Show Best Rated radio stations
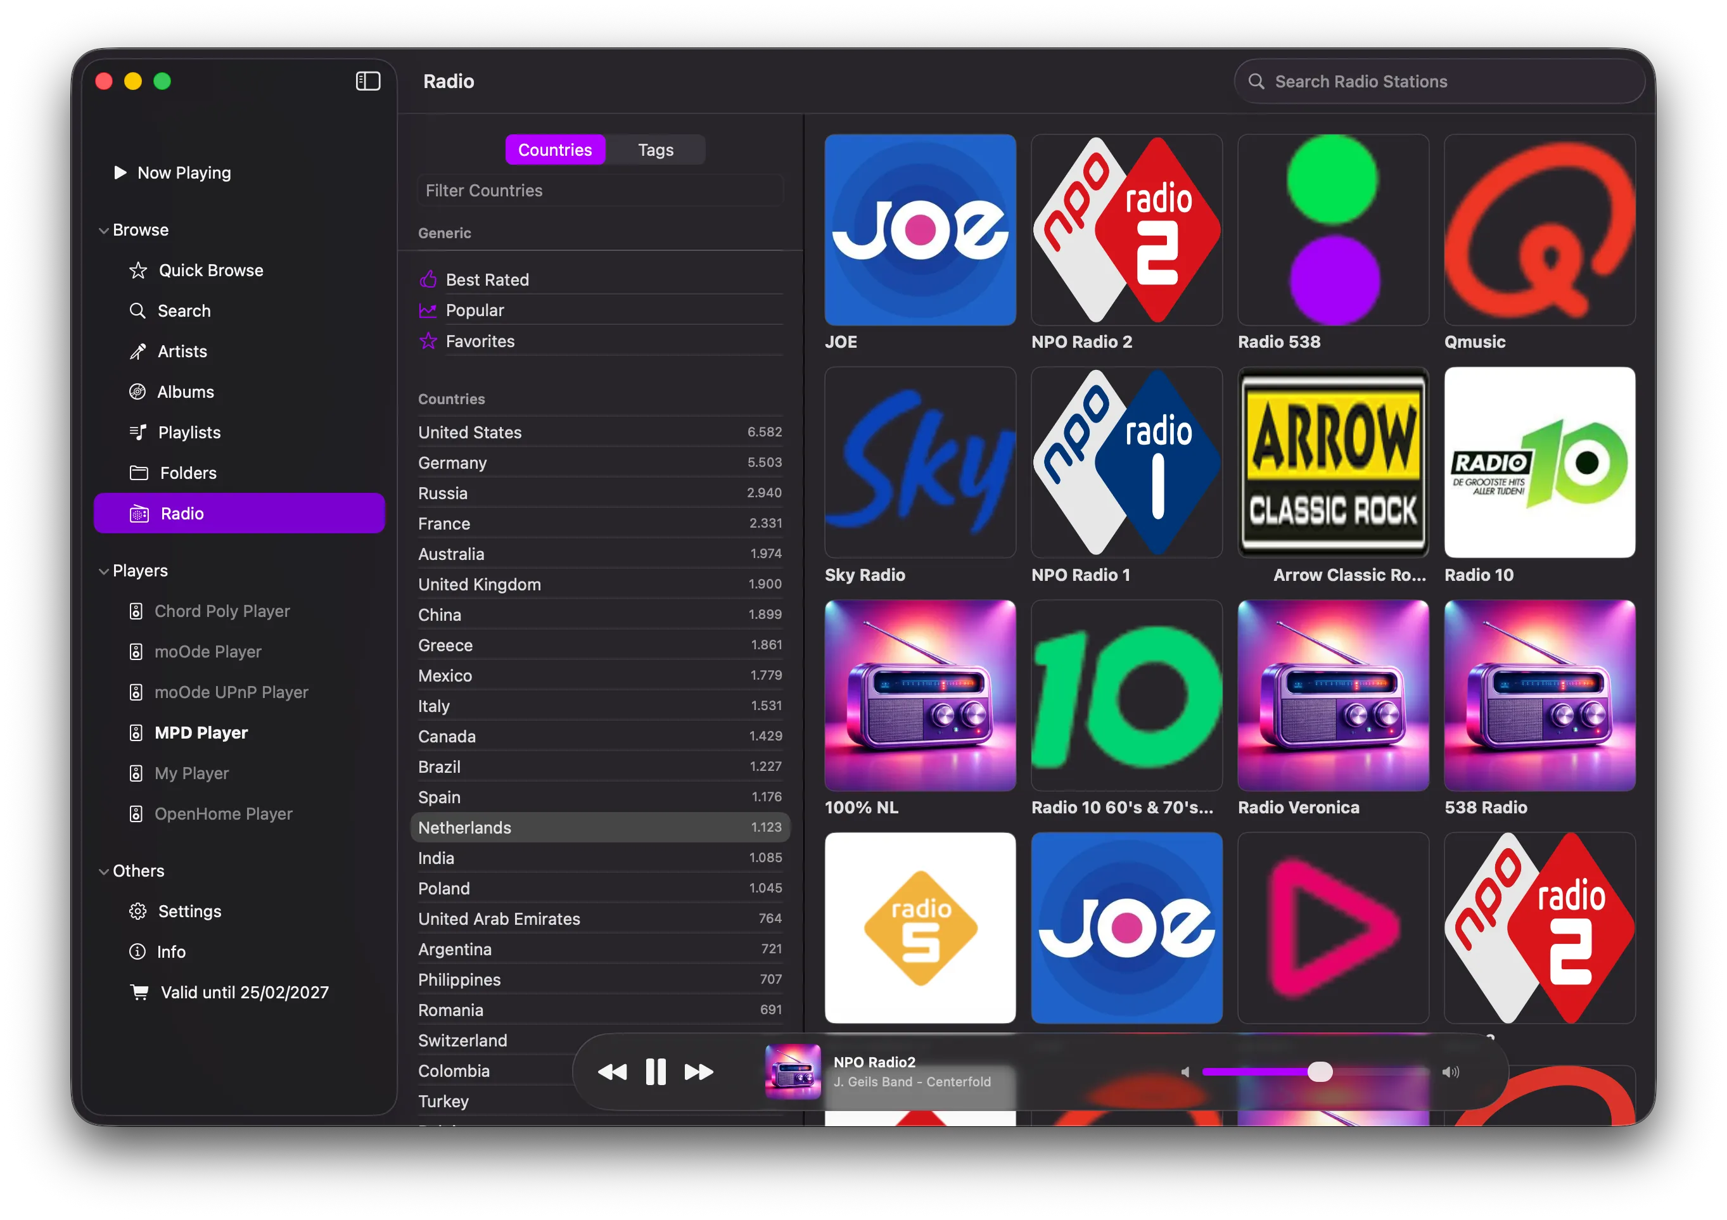This screenshot has height=1220, width=1727. point(487,280)
